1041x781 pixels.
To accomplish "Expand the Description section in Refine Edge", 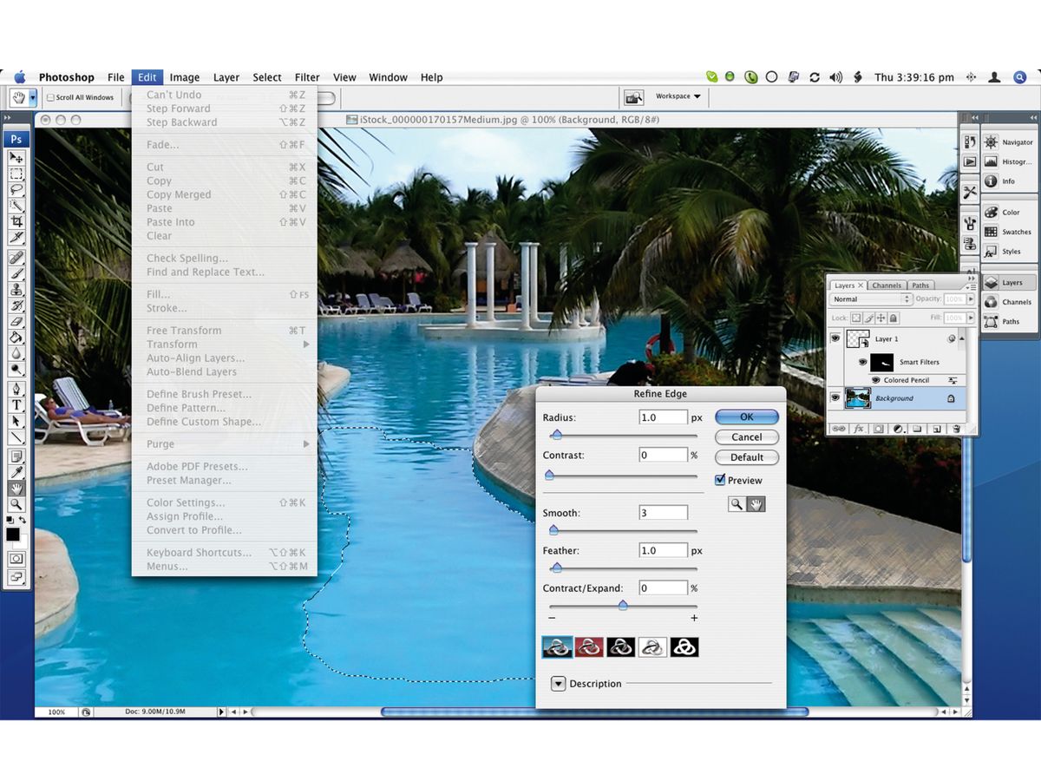I will coord(558,684).
